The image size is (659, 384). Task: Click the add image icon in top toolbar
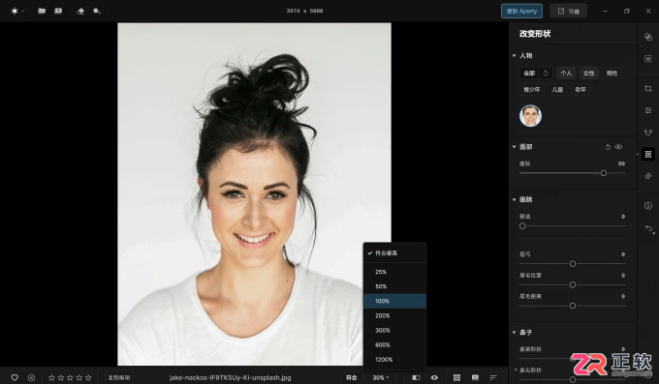click(x=58, y=11)
